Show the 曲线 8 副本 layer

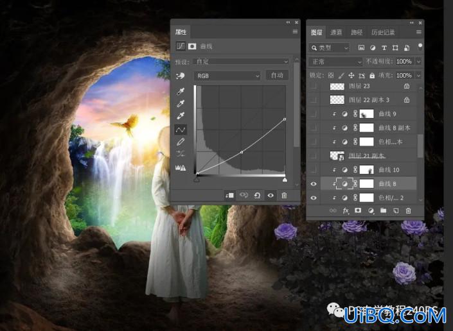[x=314, y=128]
